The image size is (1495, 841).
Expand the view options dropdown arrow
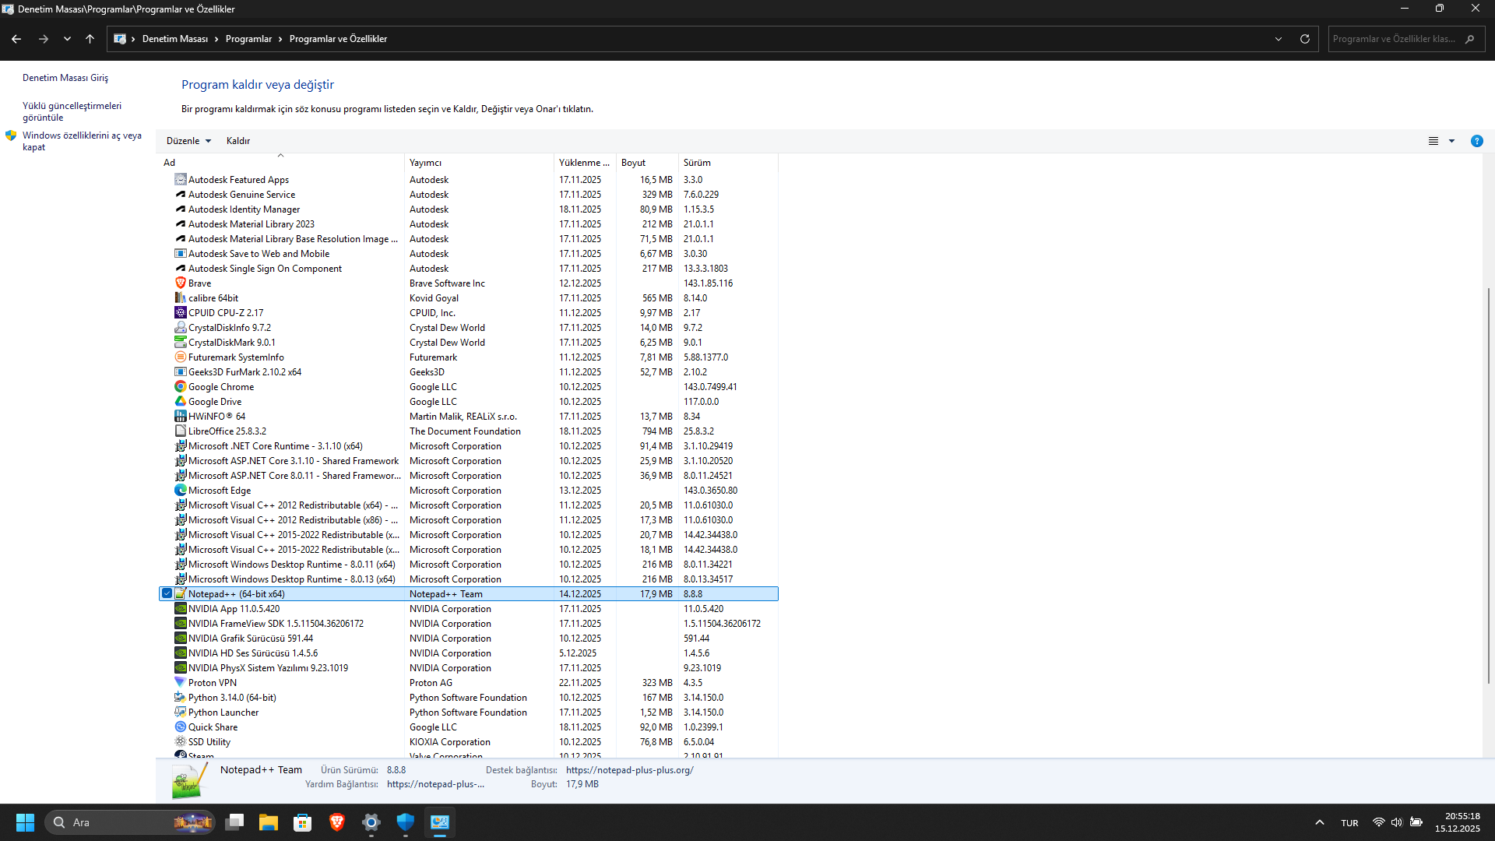pos(1451,141)
